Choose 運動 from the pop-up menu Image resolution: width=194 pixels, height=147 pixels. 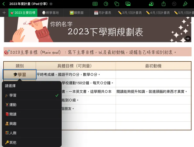pos(32,105)
